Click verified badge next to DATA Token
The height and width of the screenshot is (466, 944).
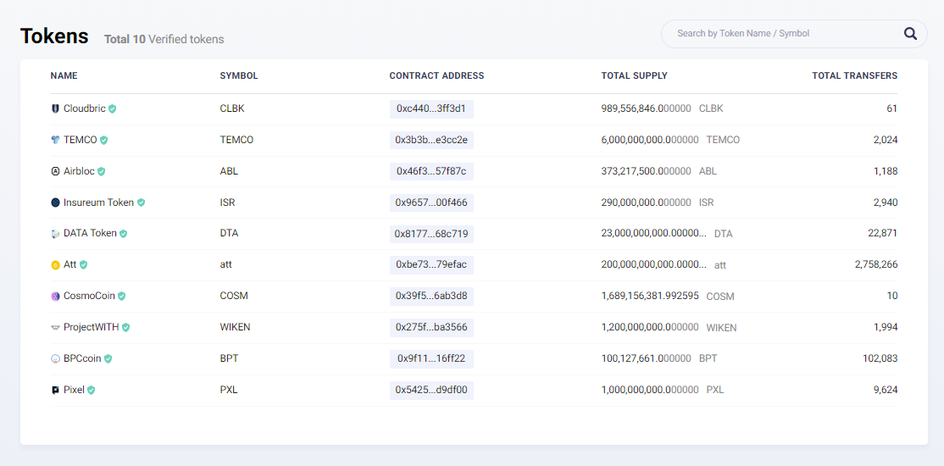(124, 234)
